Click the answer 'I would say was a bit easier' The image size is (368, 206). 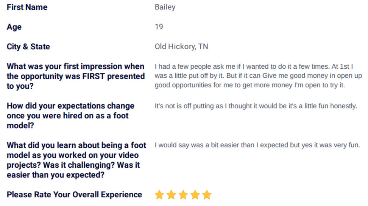pyautogui.click(x=257, y=145)
